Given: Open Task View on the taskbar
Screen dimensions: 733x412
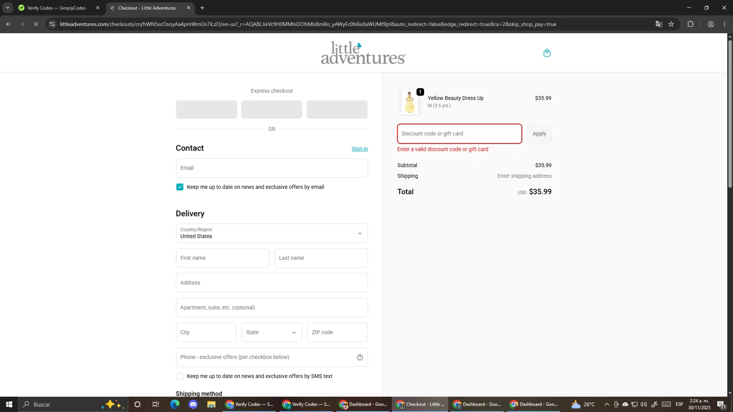Looking at the screenshot, I should point(156,404).
